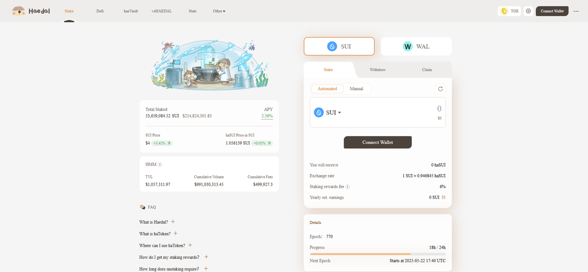Click the 53,659,084.52 SUI total staked value
588x272 pixels.
pyautogui.click(x=162, y=116)
